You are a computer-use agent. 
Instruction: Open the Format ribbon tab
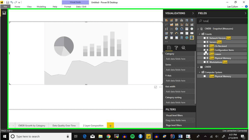68,6
